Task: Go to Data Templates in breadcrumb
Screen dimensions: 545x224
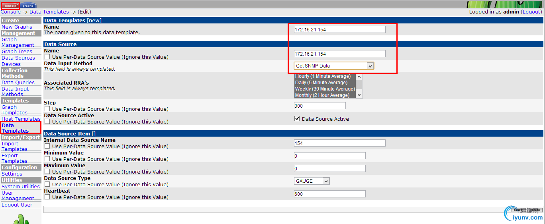Action: [x=49, y=12]
